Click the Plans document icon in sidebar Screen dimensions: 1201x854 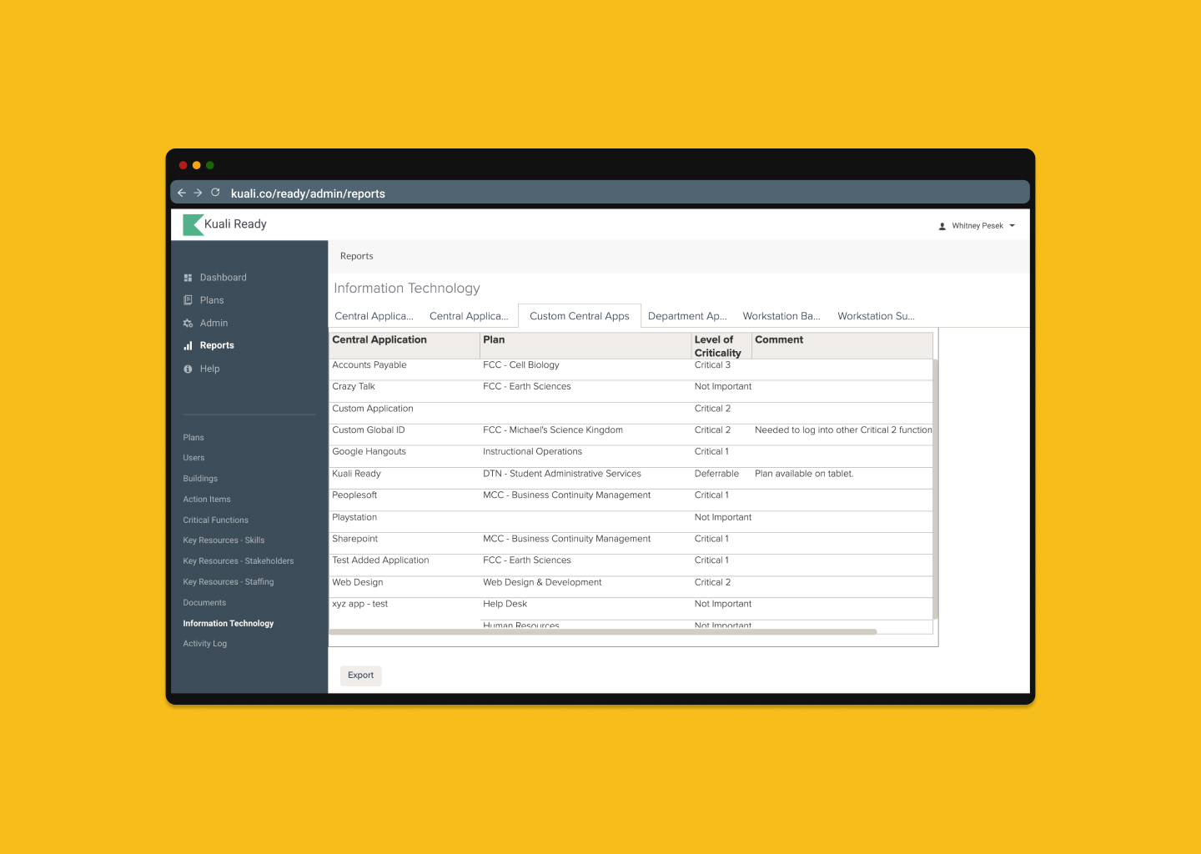(188, 300)
